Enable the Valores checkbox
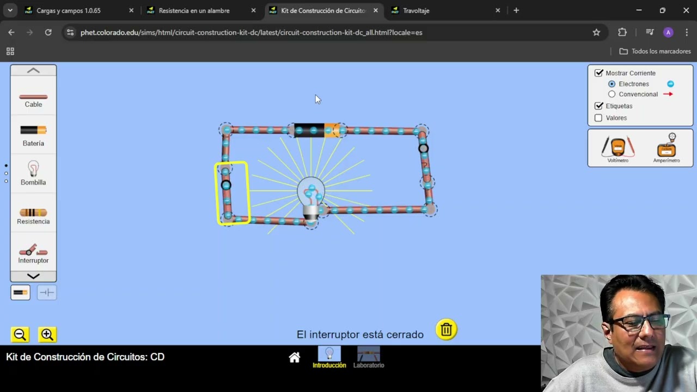 pos(599,118)
